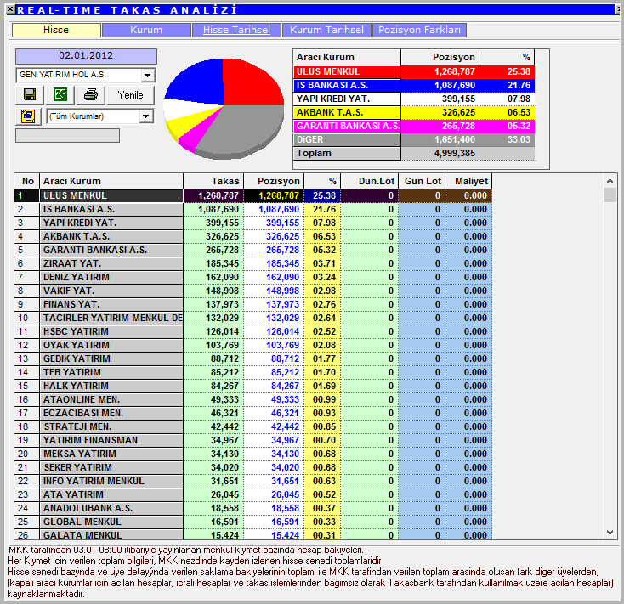Viewport: 624px width, 604px height.
Task: Click the save floppy disk icon
Action: 30,94
